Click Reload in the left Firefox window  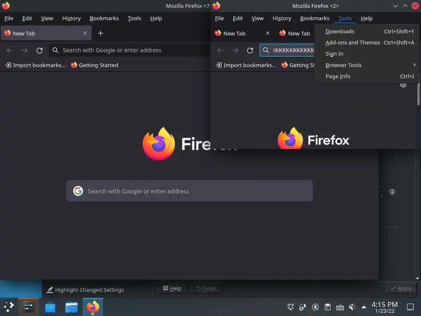(39, 50)
